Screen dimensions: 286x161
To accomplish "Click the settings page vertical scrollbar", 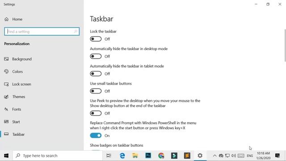I will coord(285,45).
